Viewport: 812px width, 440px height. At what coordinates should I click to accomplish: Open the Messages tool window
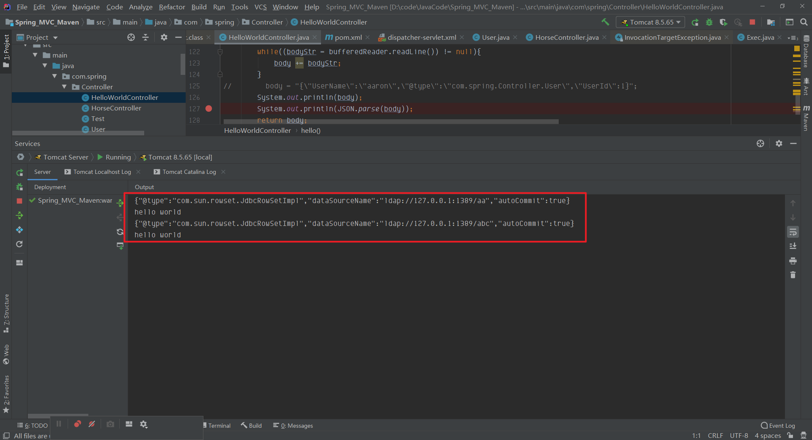[293, 426]
